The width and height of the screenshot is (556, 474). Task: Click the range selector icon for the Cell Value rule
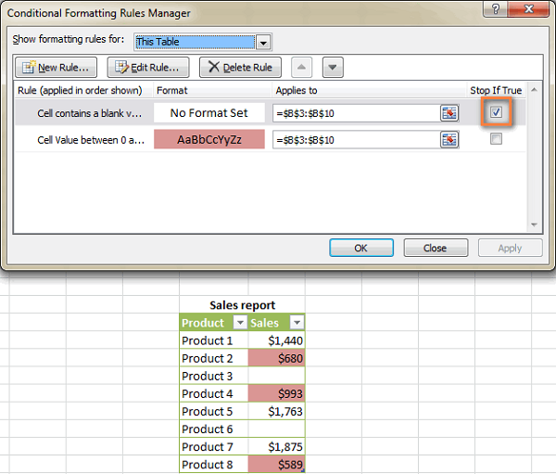(x=449, y=140)
